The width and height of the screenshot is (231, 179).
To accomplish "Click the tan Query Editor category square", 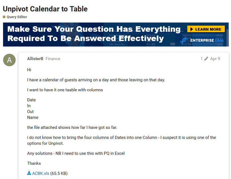I will point(4,17).
